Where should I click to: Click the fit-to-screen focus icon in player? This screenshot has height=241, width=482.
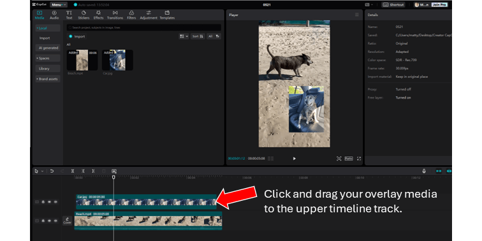point(339,159)
